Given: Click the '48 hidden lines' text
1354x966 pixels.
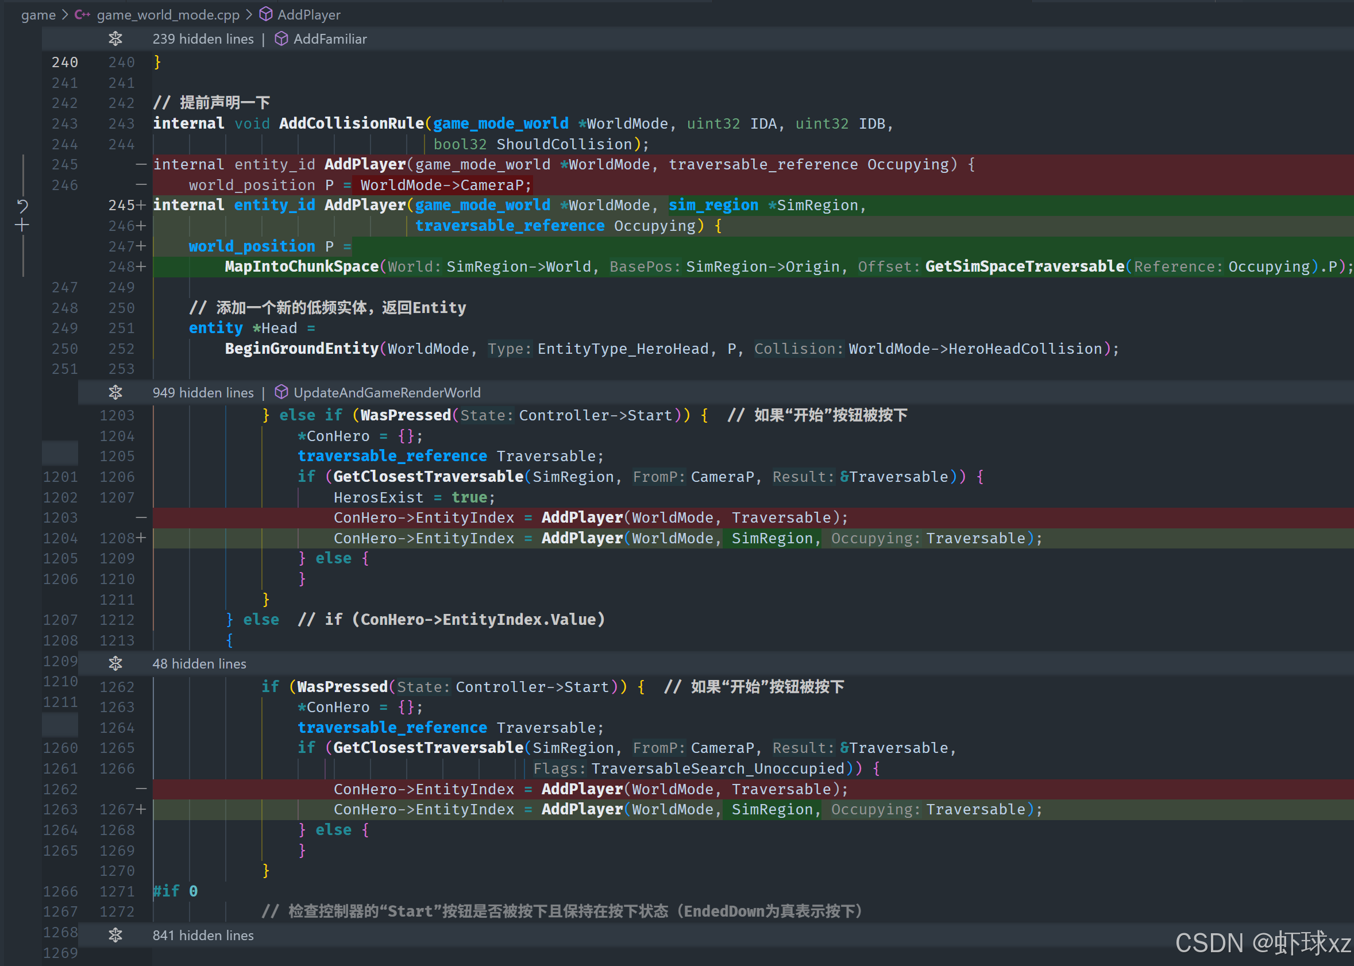Looking at the screenshot, I should [199, 663].
